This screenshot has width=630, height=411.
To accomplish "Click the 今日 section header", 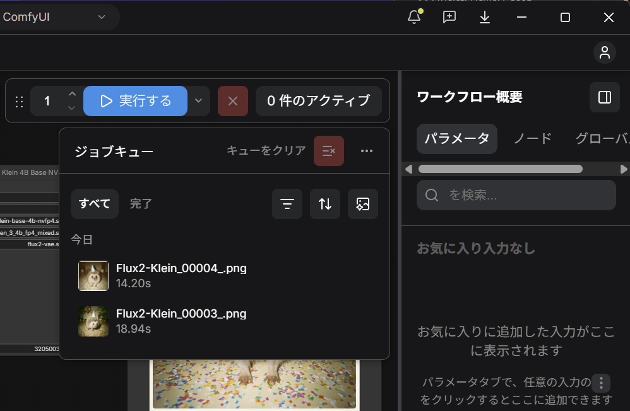I will pyautogui.click(x=82, y=239).
